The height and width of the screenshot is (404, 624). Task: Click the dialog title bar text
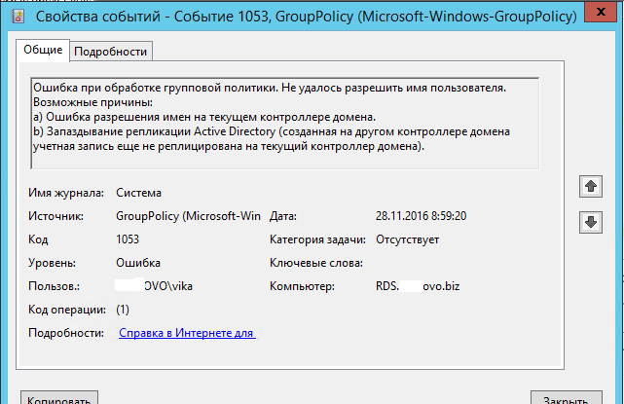306,17
